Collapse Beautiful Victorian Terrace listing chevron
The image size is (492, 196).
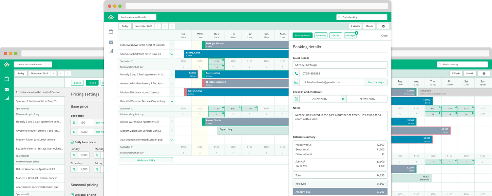pyautogui.click(x=172, y=101)
